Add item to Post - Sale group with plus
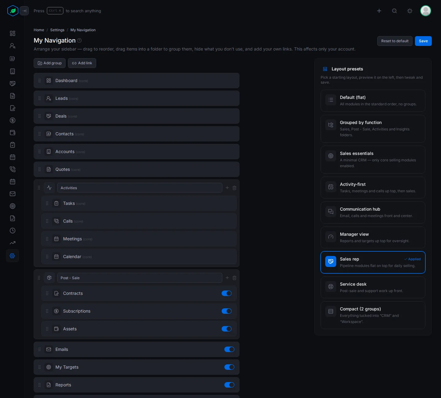 tap(227, 278)
